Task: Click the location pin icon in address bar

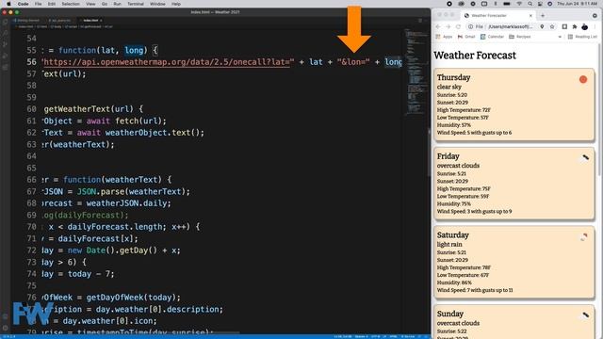Action: click(x=542, y=26)
